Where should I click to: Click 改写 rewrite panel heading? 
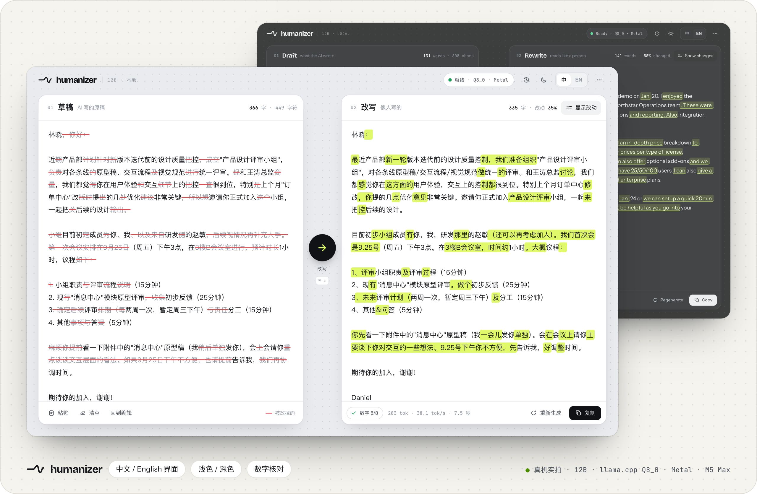pos(368,108)
